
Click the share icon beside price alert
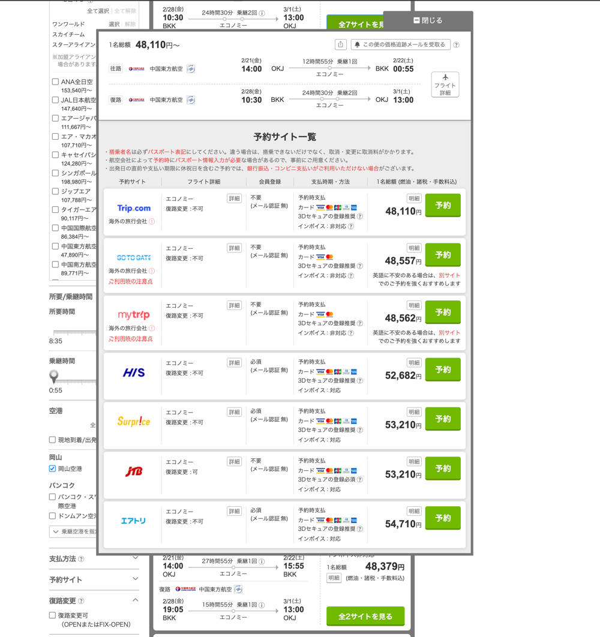[341, 44]
